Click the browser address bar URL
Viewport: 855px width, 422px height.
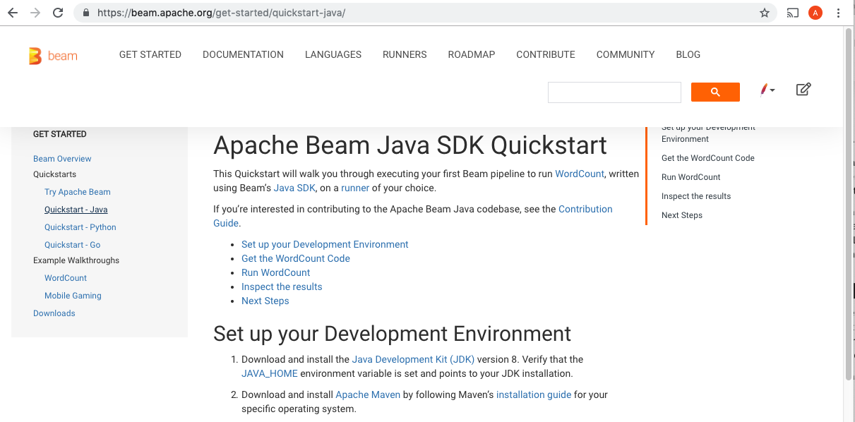coord(221,13)
